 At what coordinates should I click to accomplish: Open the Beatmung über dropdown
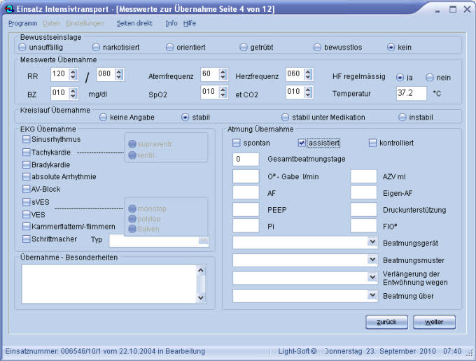372,295
